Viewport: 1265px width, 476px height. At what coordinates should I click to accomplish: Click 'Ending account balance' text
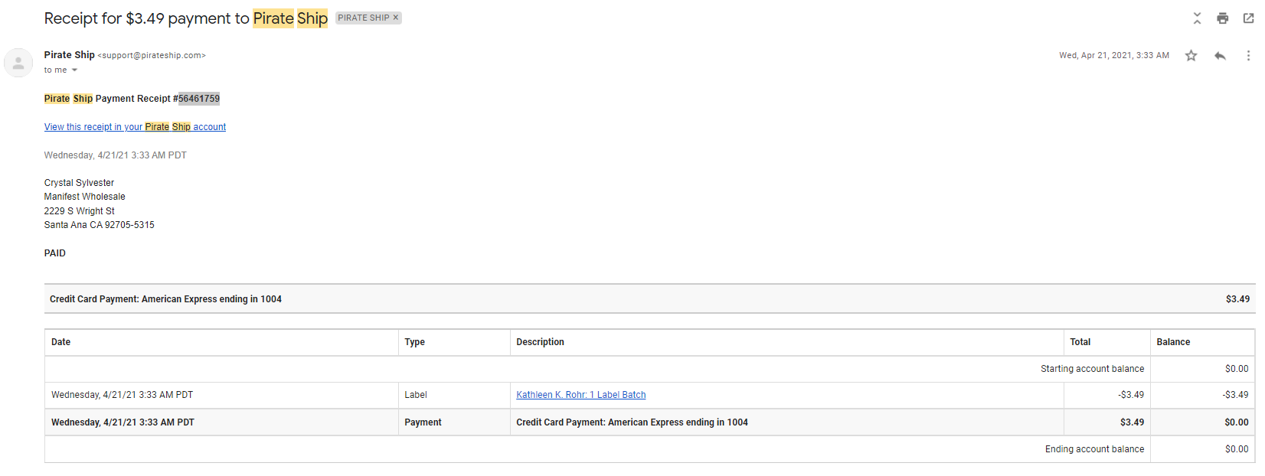1095,449
